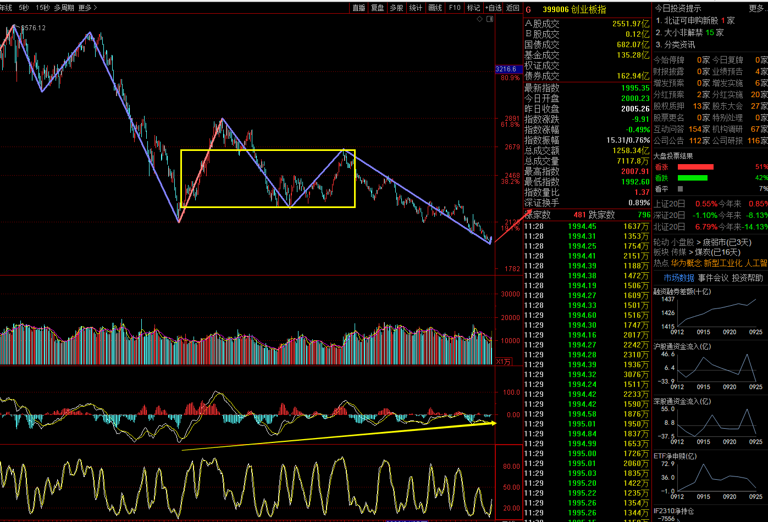Image resolution: width=768 pixels, height=522 pixels.
Task: Click the 复盘 replay button
Action: click(378, 8)
